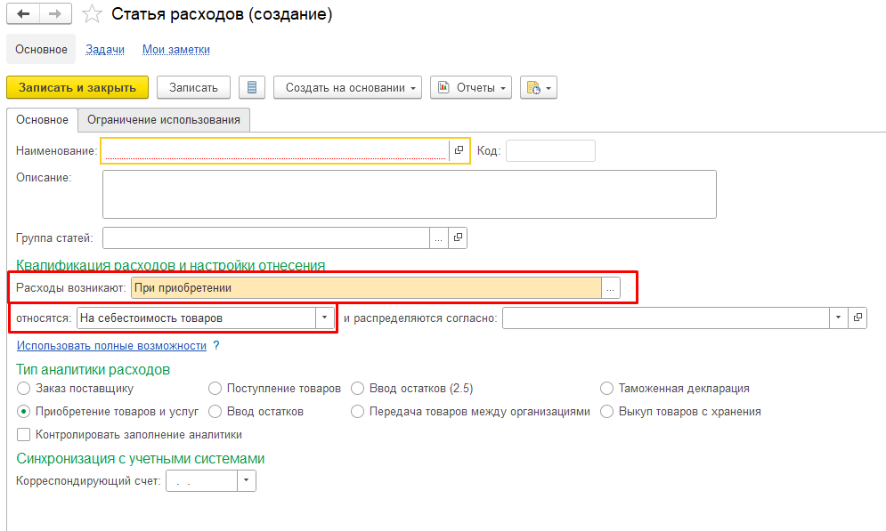Viewport: 886px width, 531px height.
Task: Switch to Ограничение использования tab
Action: click(x=163, y=120)
